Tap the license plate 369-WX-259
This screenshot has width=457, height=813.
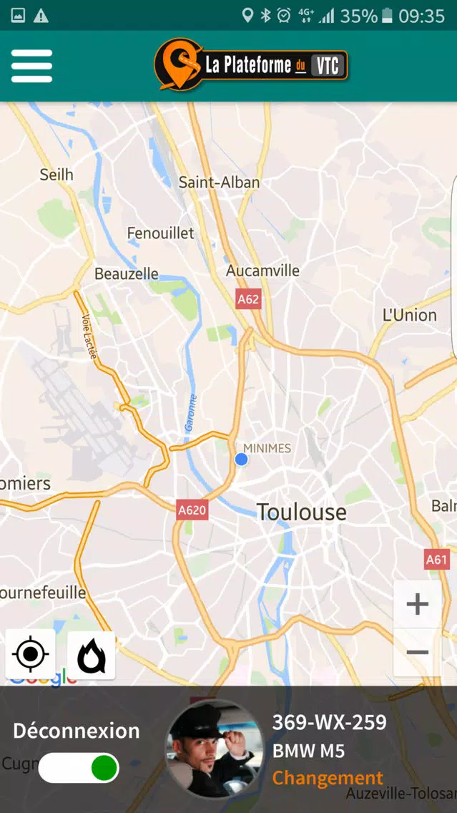pos(330,721)
